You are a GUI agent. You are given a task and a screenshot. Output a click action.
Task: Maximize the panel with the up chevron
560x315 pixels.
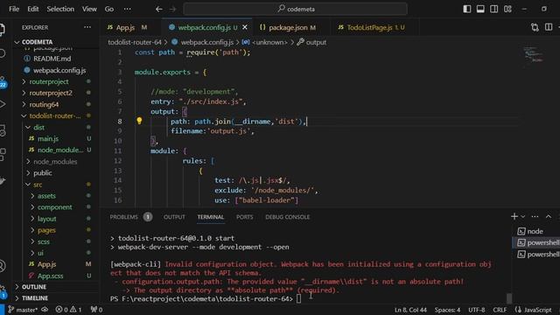point(549,216)
